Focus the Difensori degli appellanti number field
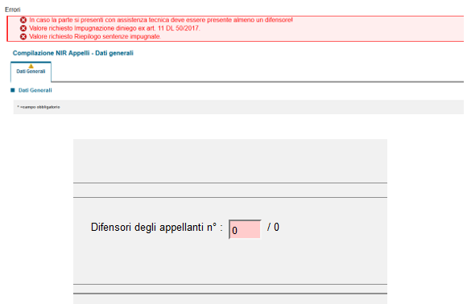The image size is (467, 304). click(x=245, y=229)
